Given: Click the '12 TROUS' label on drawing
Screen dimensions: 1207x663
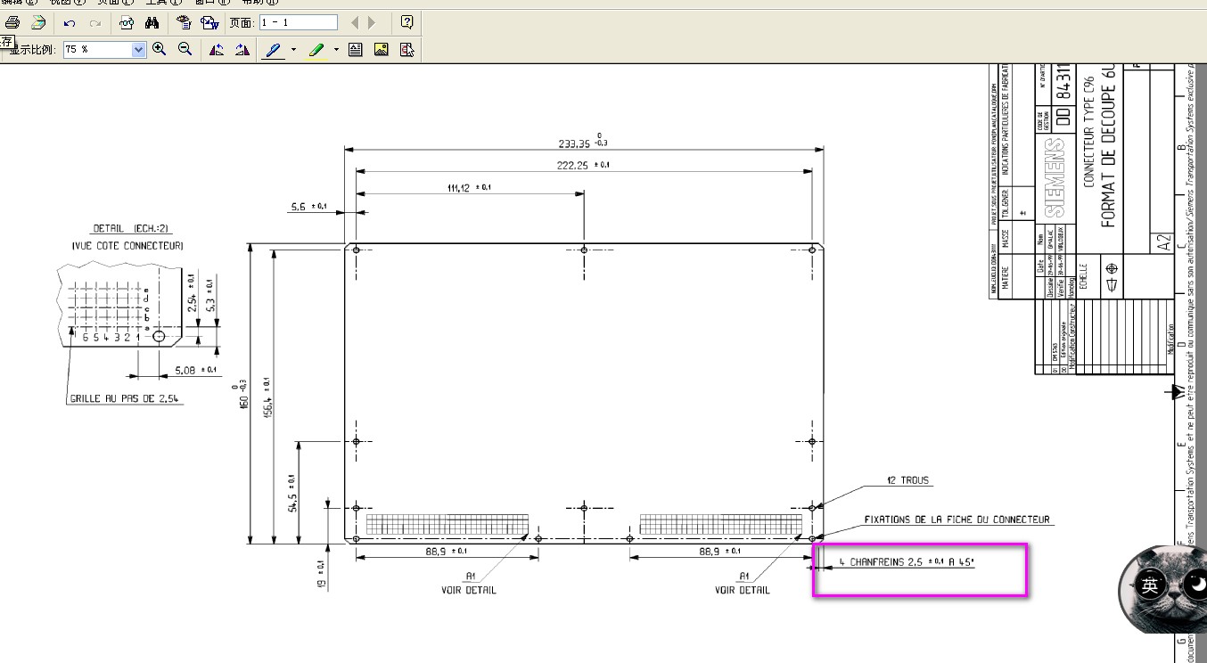Looking at the screenshot, I should 907,480.
